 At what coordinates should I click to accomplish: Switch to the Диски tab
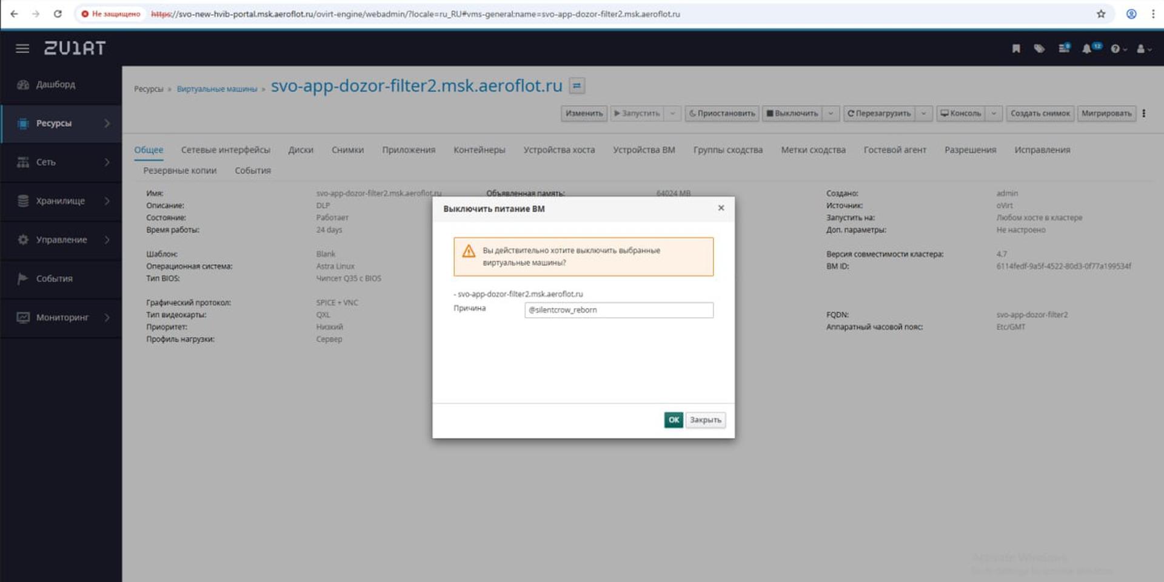[301, 150]
